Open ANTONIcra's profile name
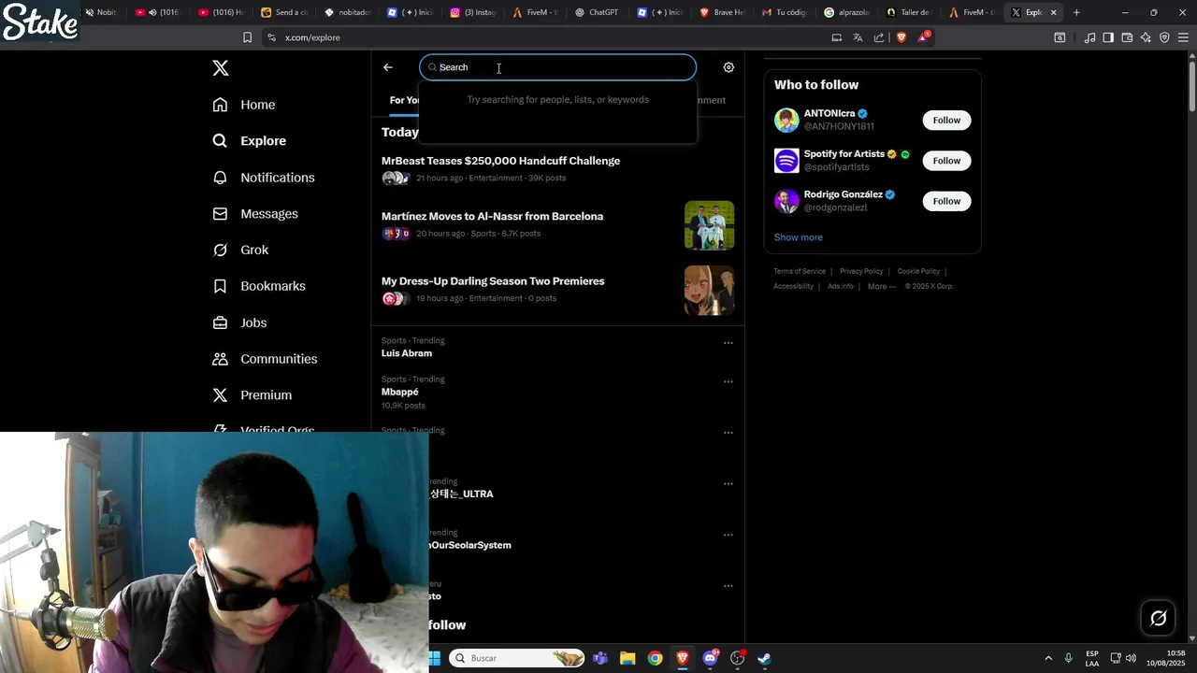This screenshot has height=673, width=1197. tap(829, 113)
